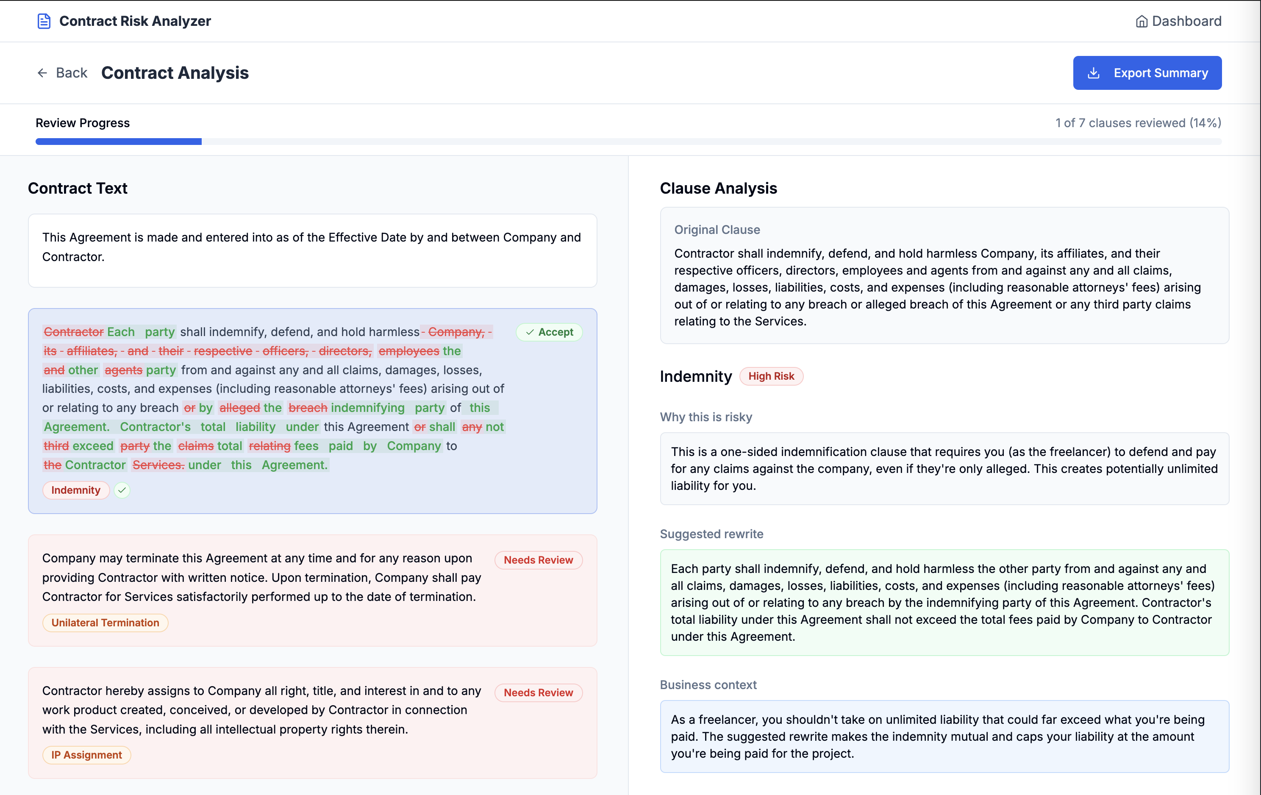Click the back arrow next to Contract Analysis
The image size is (1261, 795).
coord(42,73)
